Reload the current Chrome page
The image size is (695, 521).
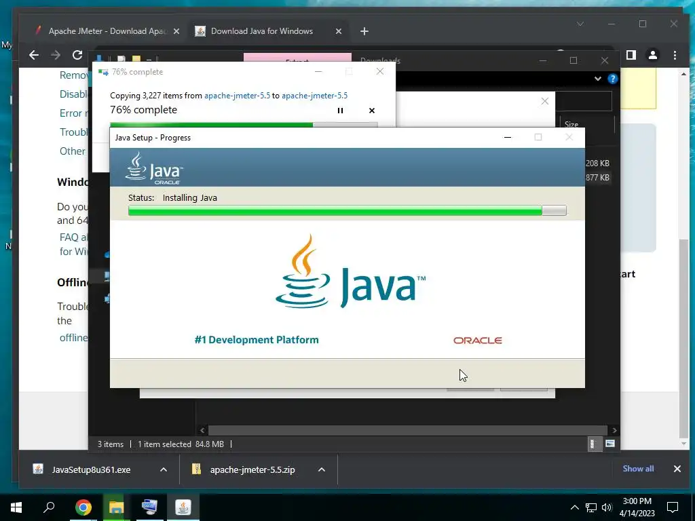[77, 55]
